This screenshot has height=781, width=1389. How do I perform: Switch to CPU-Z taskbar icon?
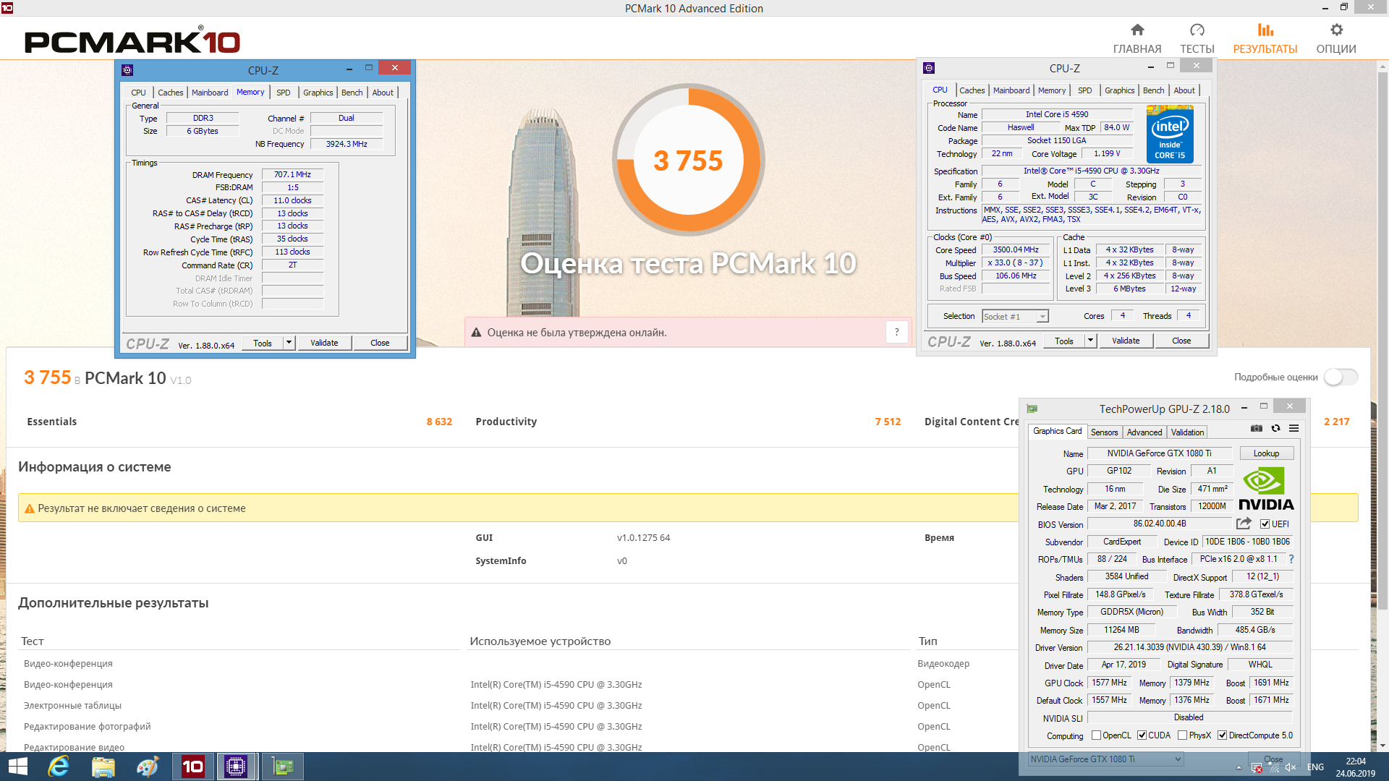[236, 767]
